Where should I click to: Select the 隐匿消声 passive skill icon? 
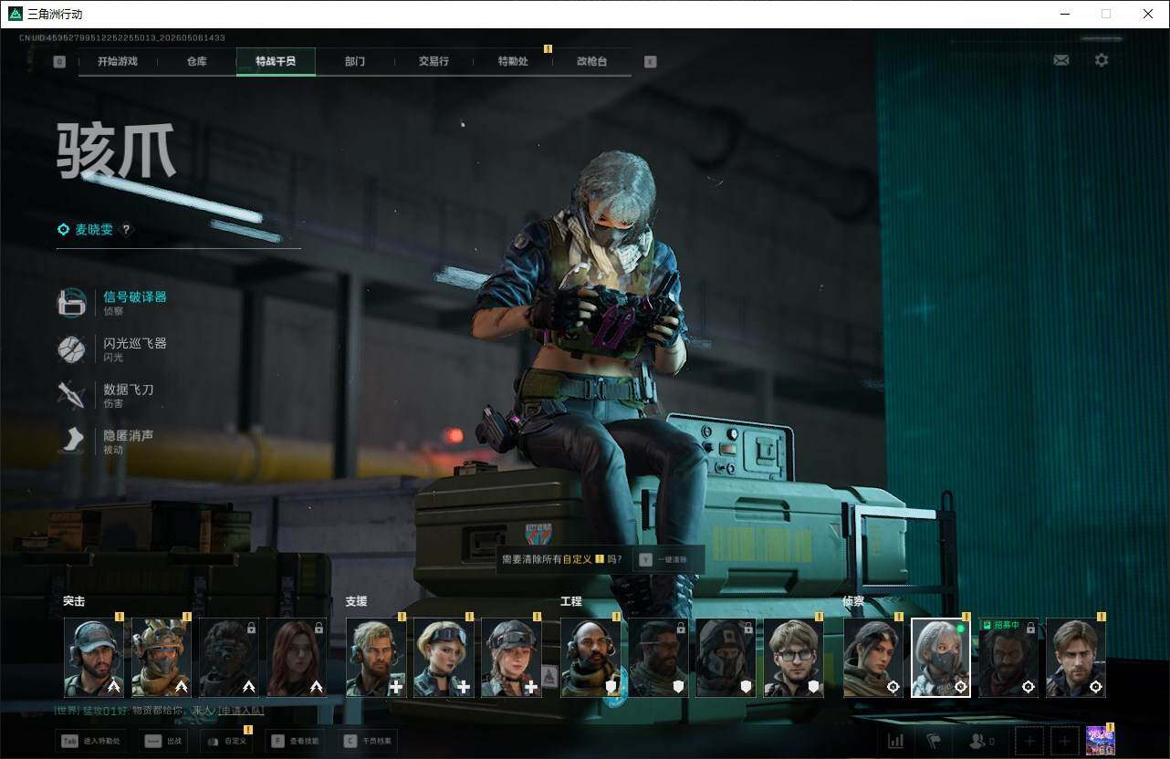[71, 442]
